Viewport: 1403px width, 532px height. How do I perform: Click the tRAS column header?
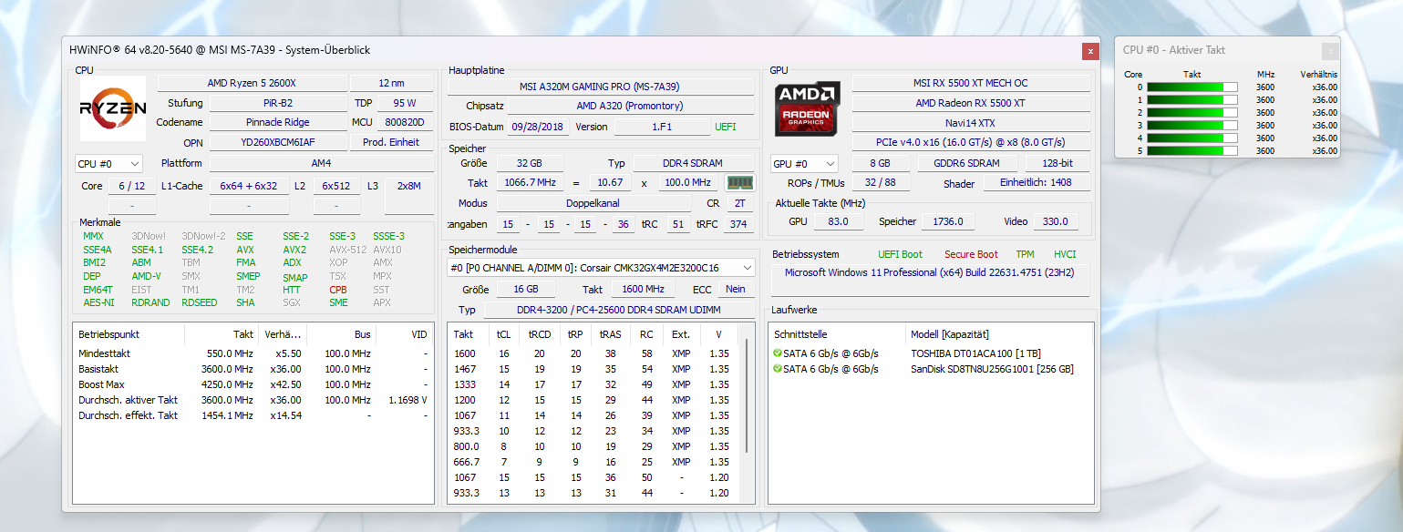610,334
